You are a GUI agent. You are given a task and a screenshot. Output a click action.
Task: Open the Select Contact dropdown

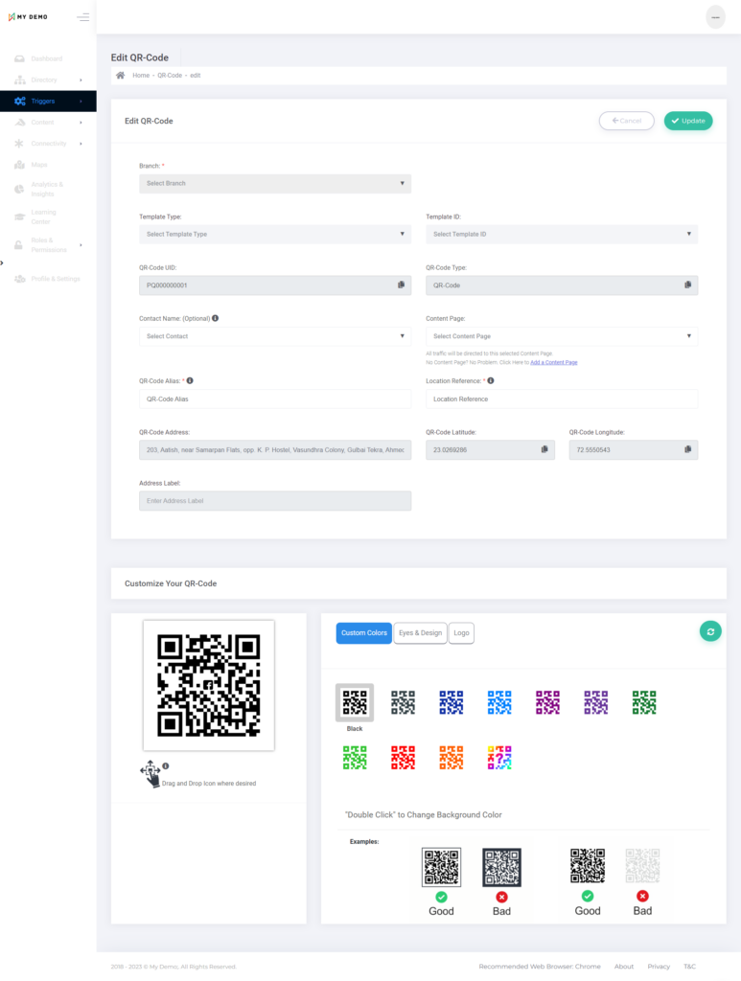(x=275, y=336)
